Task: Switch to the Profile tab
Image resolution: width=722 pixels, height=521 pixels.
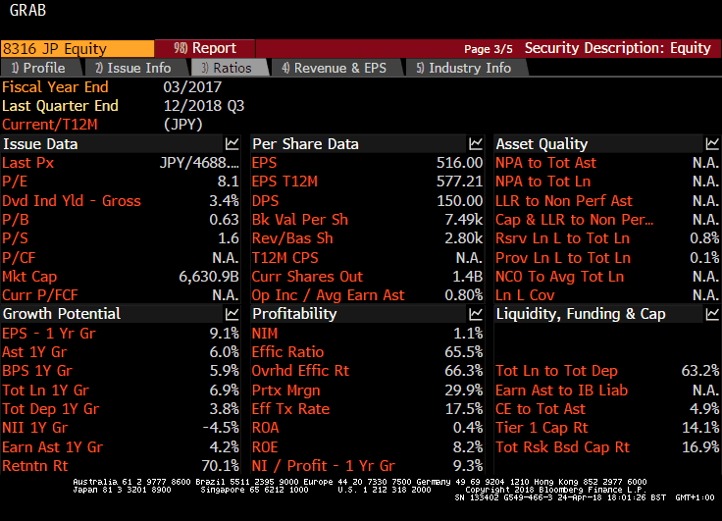Action: pyautogui.click(x=37, y=68)
